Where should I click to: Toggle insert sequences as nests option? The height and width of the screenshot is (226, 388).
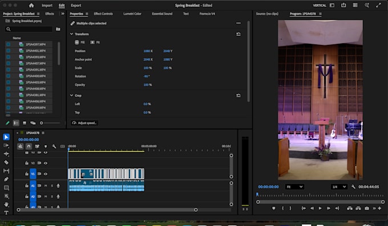click(21, 146)
